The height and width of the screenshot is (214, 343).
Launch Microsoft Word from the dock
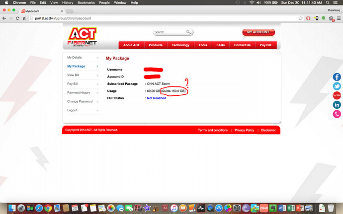coord(282,208)
